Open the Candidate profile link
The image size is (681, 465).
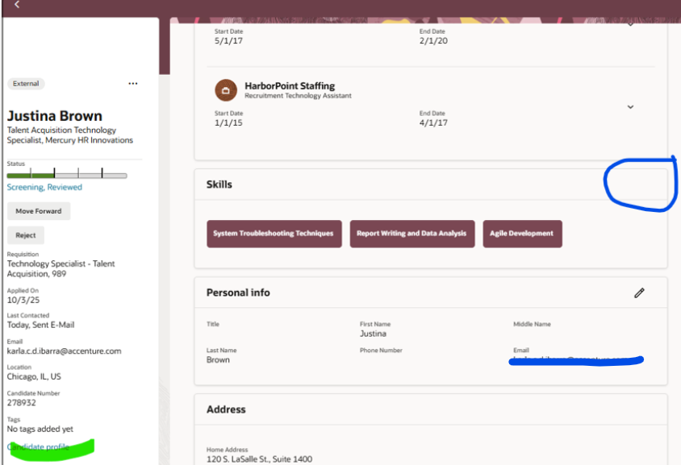pyautogui.click(x=38, y=446)
